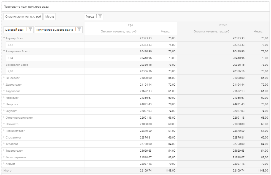
Task: Expand the Хирург row
Action: 4,164
